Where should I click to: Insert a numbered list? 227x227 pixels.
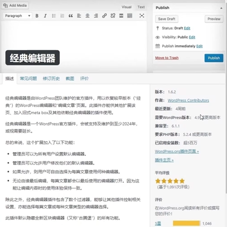(x=62, y=16)
